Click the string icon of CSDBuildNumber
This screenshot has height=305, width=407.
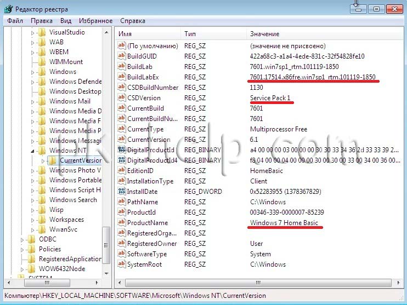(x=121, y=87)
